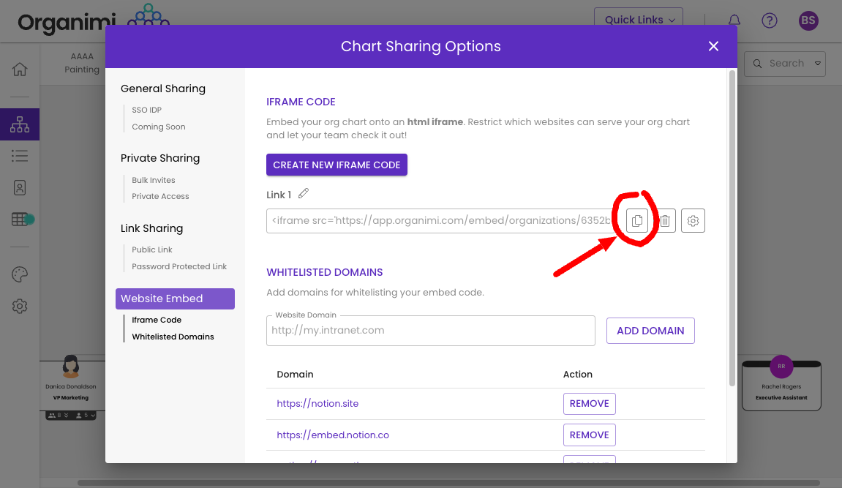Open the help question mark
The width and height of the screenshot is (842, 488).
tap(770, 20)
